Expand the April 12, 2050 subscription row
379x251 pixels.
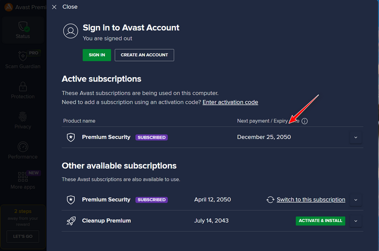[356, 200]
